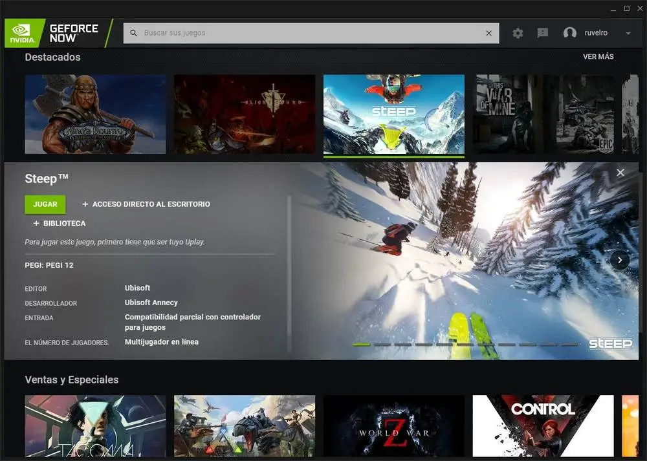Click the Steep logo on the screenshot
This screenshot has height=461, width=647.
click(x=610, y=343)
